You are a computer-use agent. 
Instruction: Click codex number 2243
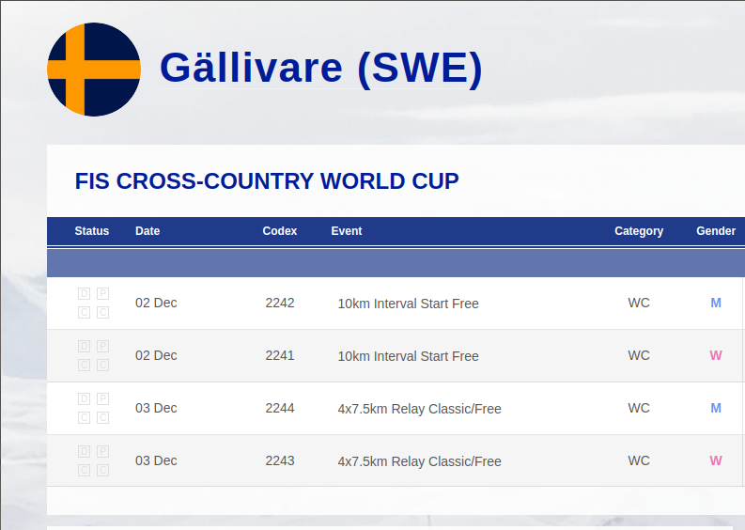[280, 461]
